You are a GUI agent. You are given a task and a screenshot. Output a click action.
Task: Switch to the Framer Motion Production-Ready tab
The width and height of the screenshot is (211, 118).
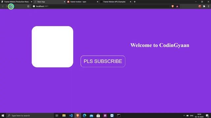(x=16, y=2)
